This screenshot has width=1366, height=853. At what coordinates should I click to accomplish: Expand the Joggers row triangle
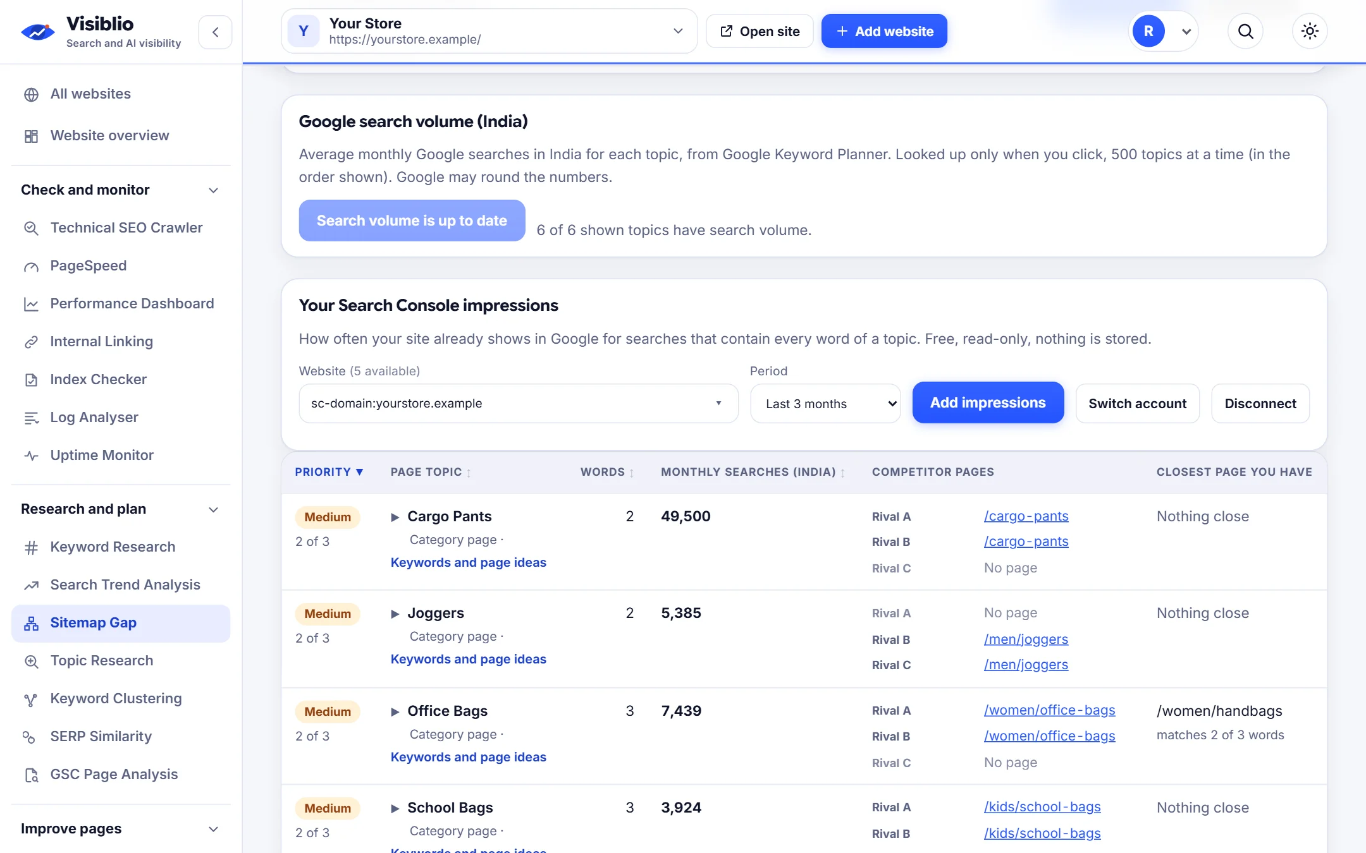[x=395, y=614]
